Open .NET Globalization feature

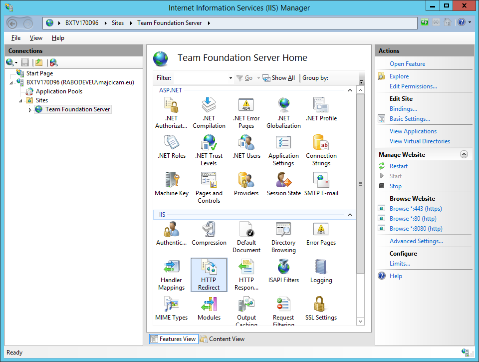283,113
